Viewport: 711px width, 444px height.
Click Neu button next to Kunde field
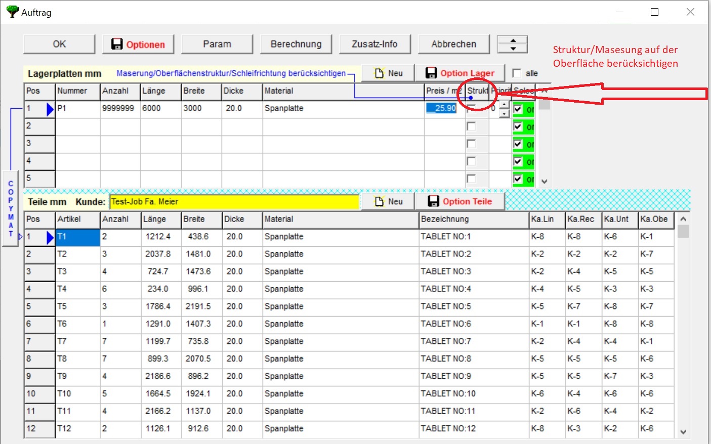(x=389, y=201)
